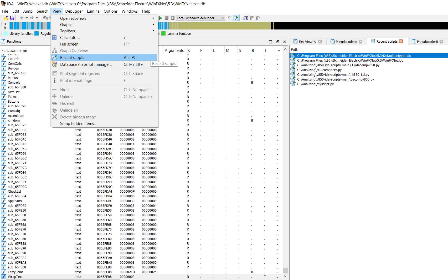Viewport: 448px width, 280px height.
Task: Click the navigation band right arrow
Action: pyautogui.click(x=5, y=28)
